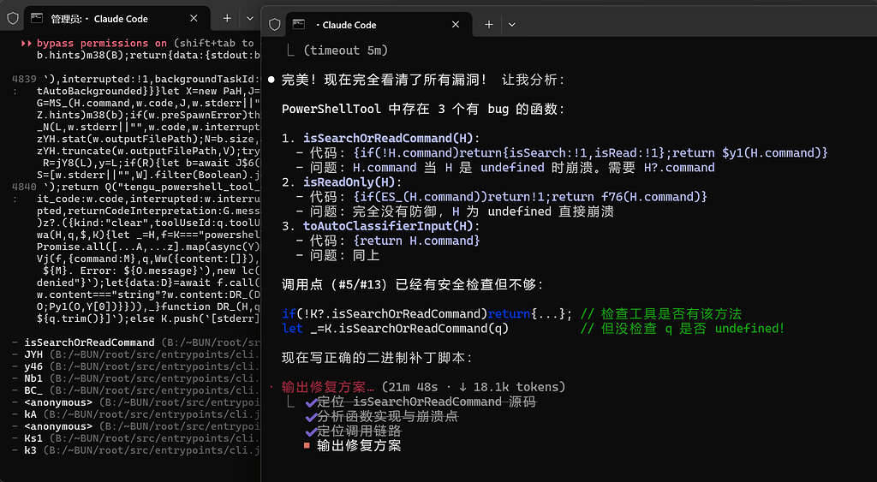Close the front window Claude Code tab
This screenshot has width=877, height=482.
456,25
